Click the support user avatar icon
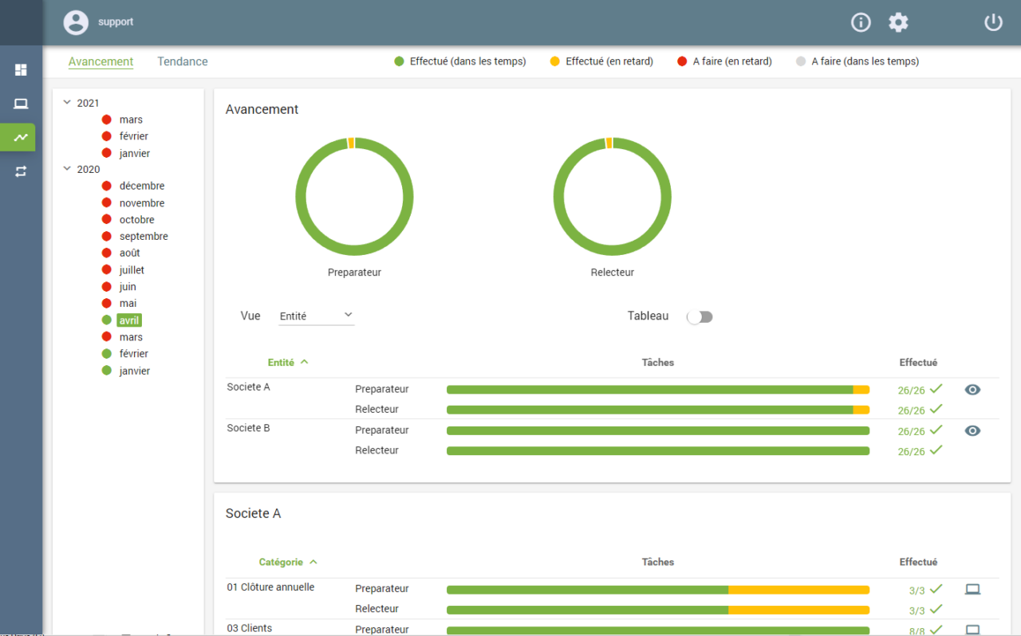 (76, 22)
